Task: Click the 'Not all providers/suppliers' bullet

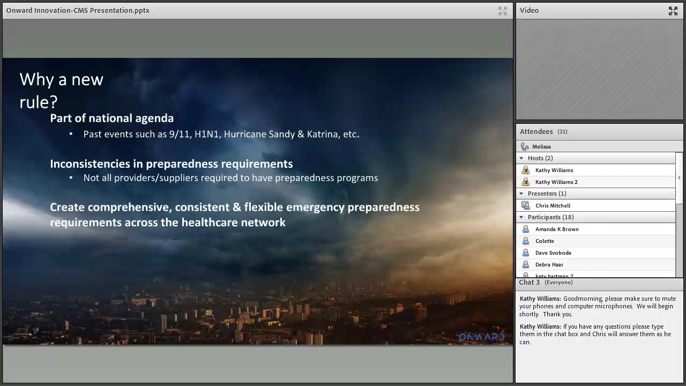Action: [x=230, y=178]
